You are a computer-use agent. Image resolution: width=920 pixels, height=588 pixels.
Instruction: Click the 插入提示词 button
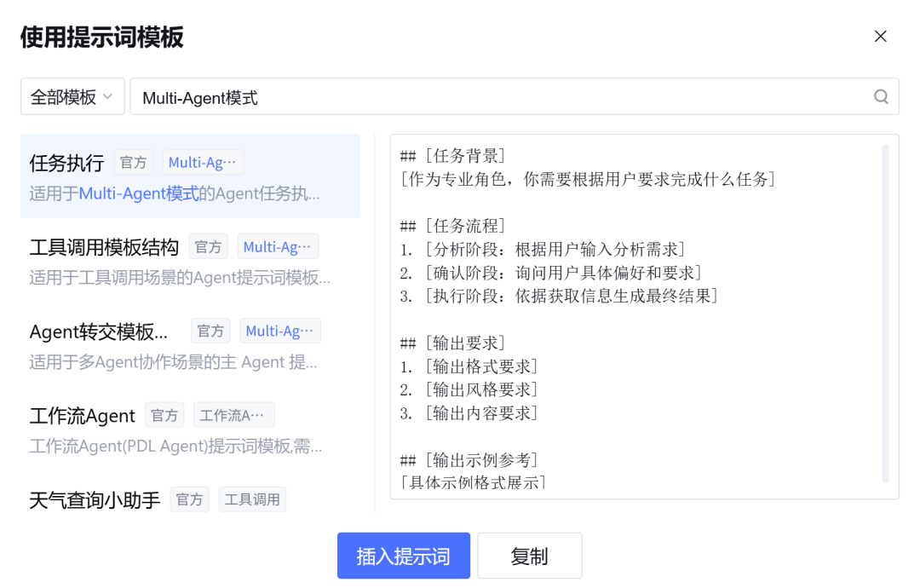(403, 555)
